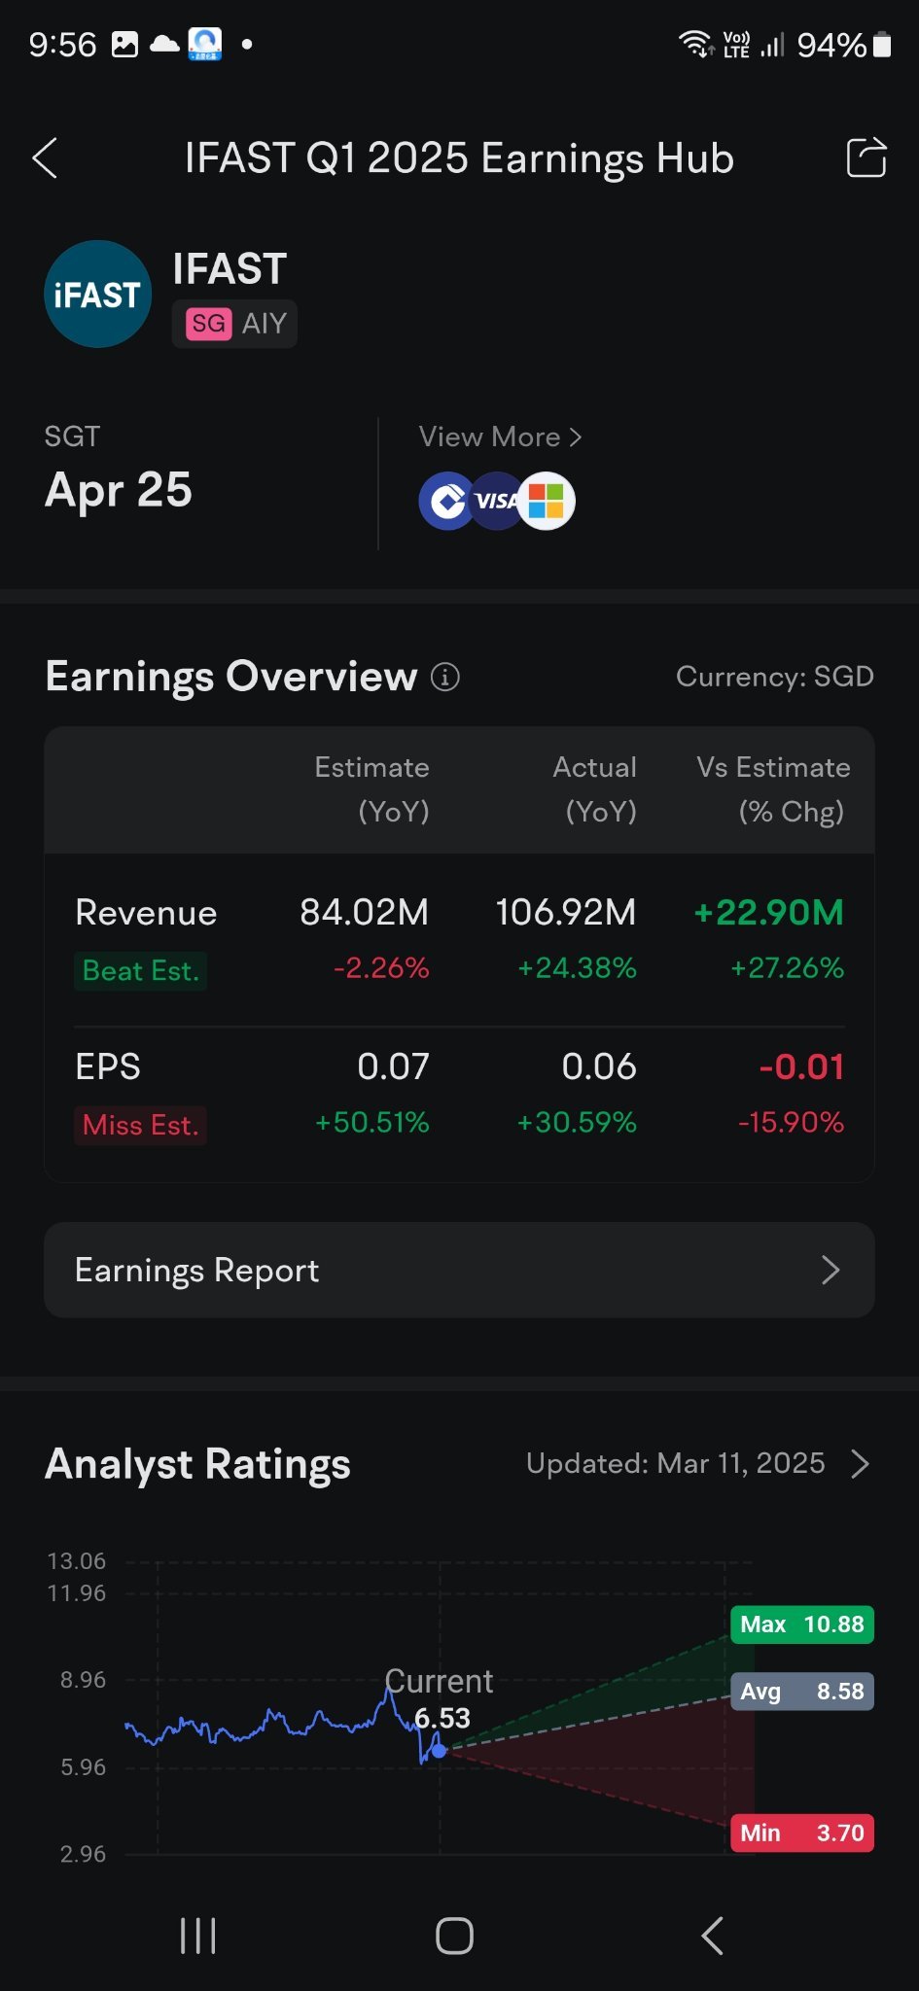Tap the +50.51% EPS estimate YoY
Viewport: 919px width, 1991px height.
tap(371, 1123)
